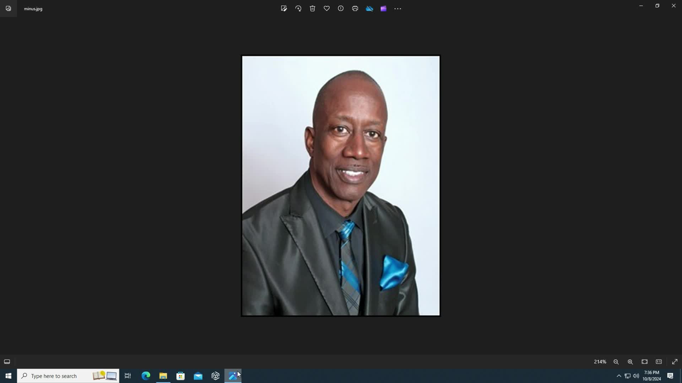The image size is (682, 383).
Task: Click the 214% zoom percentage
Action: point(600,362)
